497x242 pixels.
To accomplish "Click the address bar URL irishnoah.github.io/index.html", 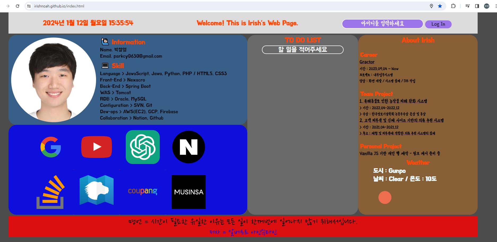I will point(59,6).
